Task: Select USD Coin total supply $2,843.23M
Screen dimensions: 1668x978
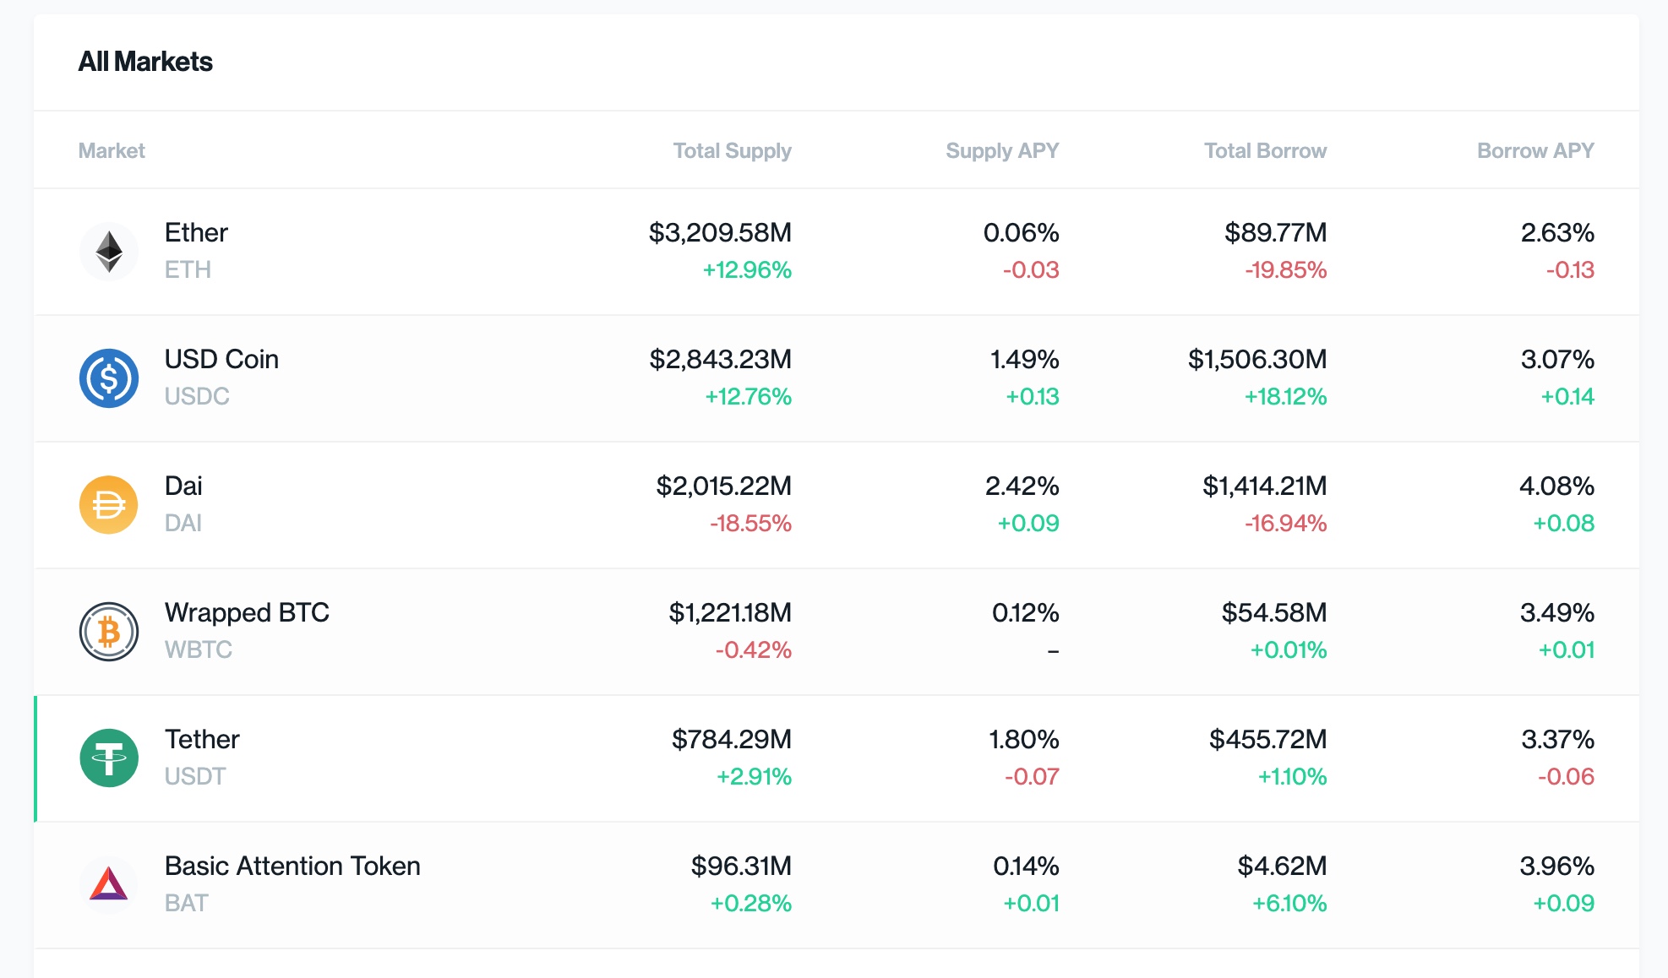Action: coord(720,359)
